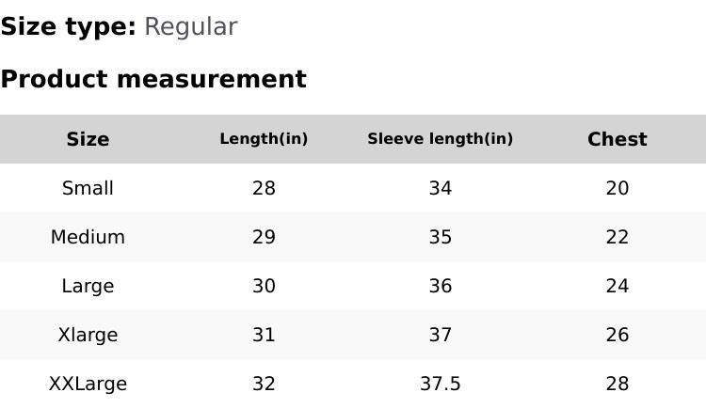Viewport: 706px width, 408px height.
Task: Select the Xlarge length value 31
Action: coord(264,335)
